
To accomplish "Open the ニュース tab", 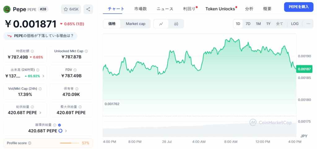I will [x=165, y=9].
